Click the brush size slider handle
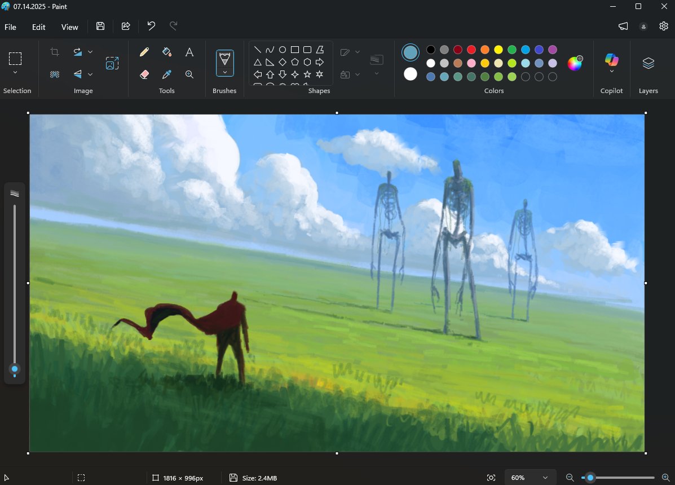Image resolution: width=675 pixels, height=485 pixels. [15, 369]
